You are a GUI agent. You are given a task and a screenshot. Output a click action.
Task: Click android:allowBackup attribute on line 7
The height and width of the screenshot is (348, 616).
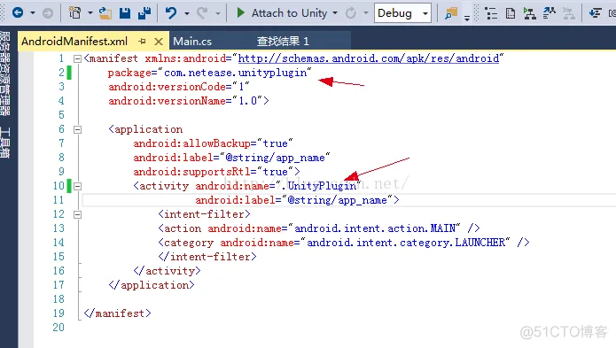191,143
